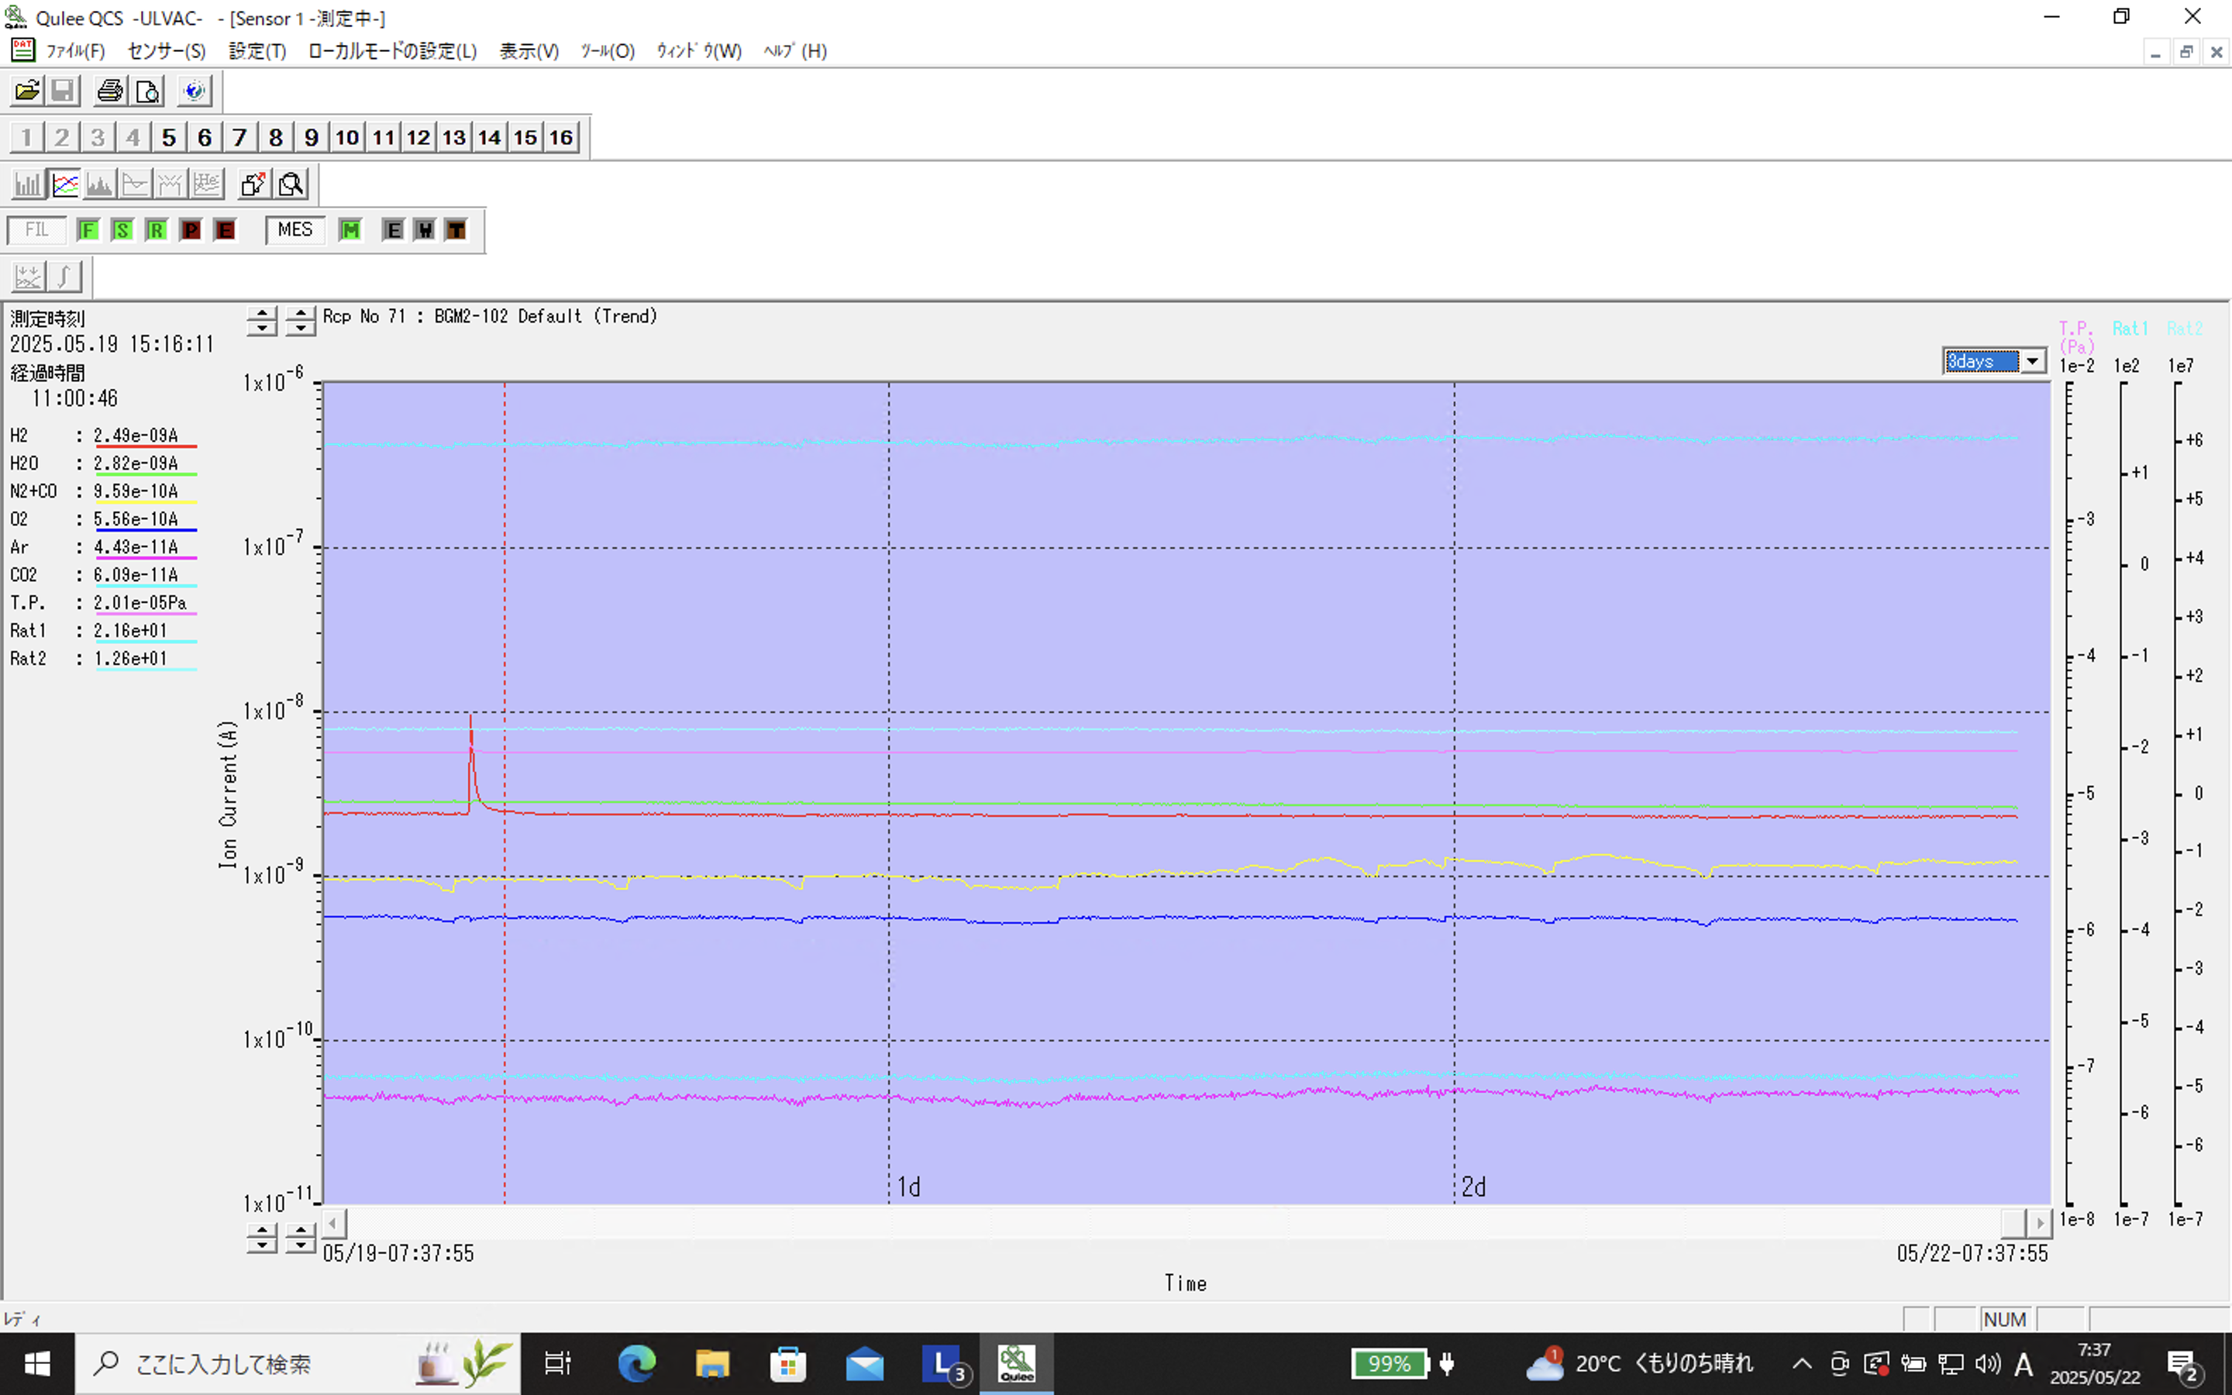Click the time scrollbar right arrow

(x=2039, y=1224)
